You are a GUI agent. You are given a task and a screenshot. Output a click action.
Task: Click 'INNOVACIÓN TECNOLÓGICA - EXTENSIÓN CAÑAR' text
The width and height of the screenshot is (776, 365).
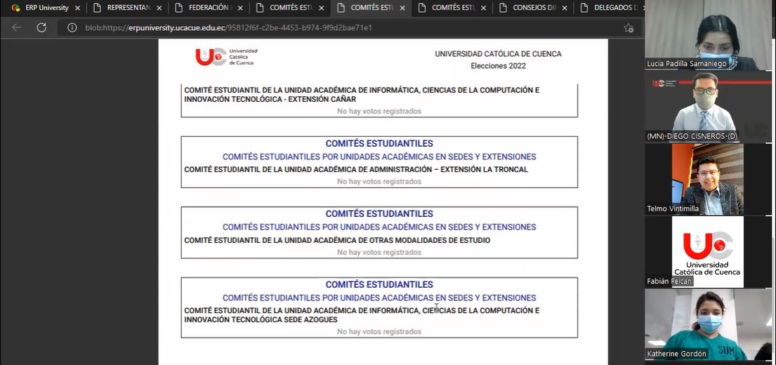click(x=270, y=100)
